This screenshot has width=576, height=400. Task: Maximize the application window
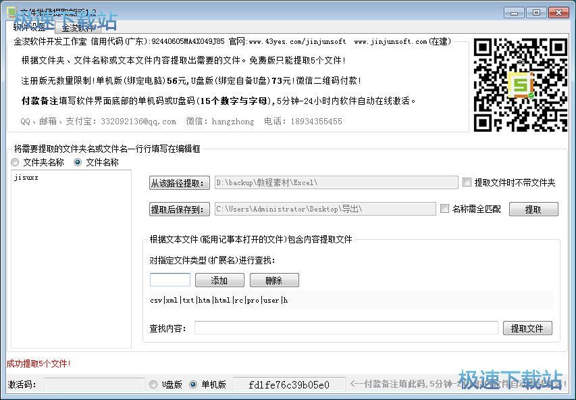536,12
